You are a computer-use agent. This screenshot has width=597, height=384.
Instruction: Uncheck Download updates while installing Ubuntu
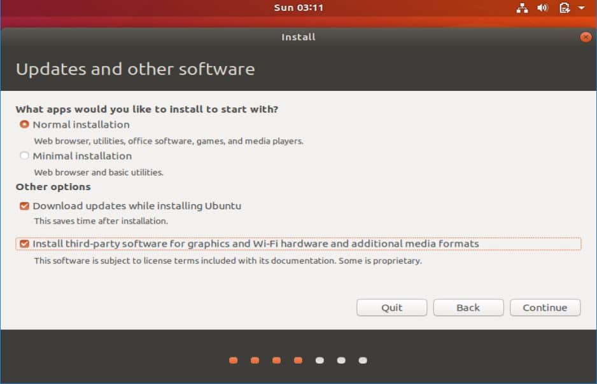tap(24, 206)
